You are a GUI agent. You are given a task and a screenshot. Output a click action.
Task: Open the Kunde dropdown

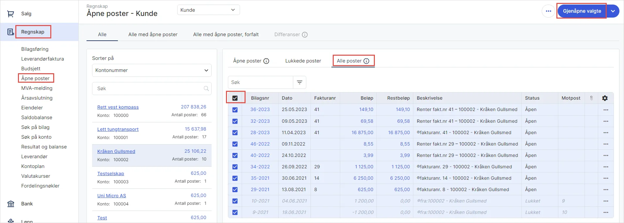click(x=208, y=10)
